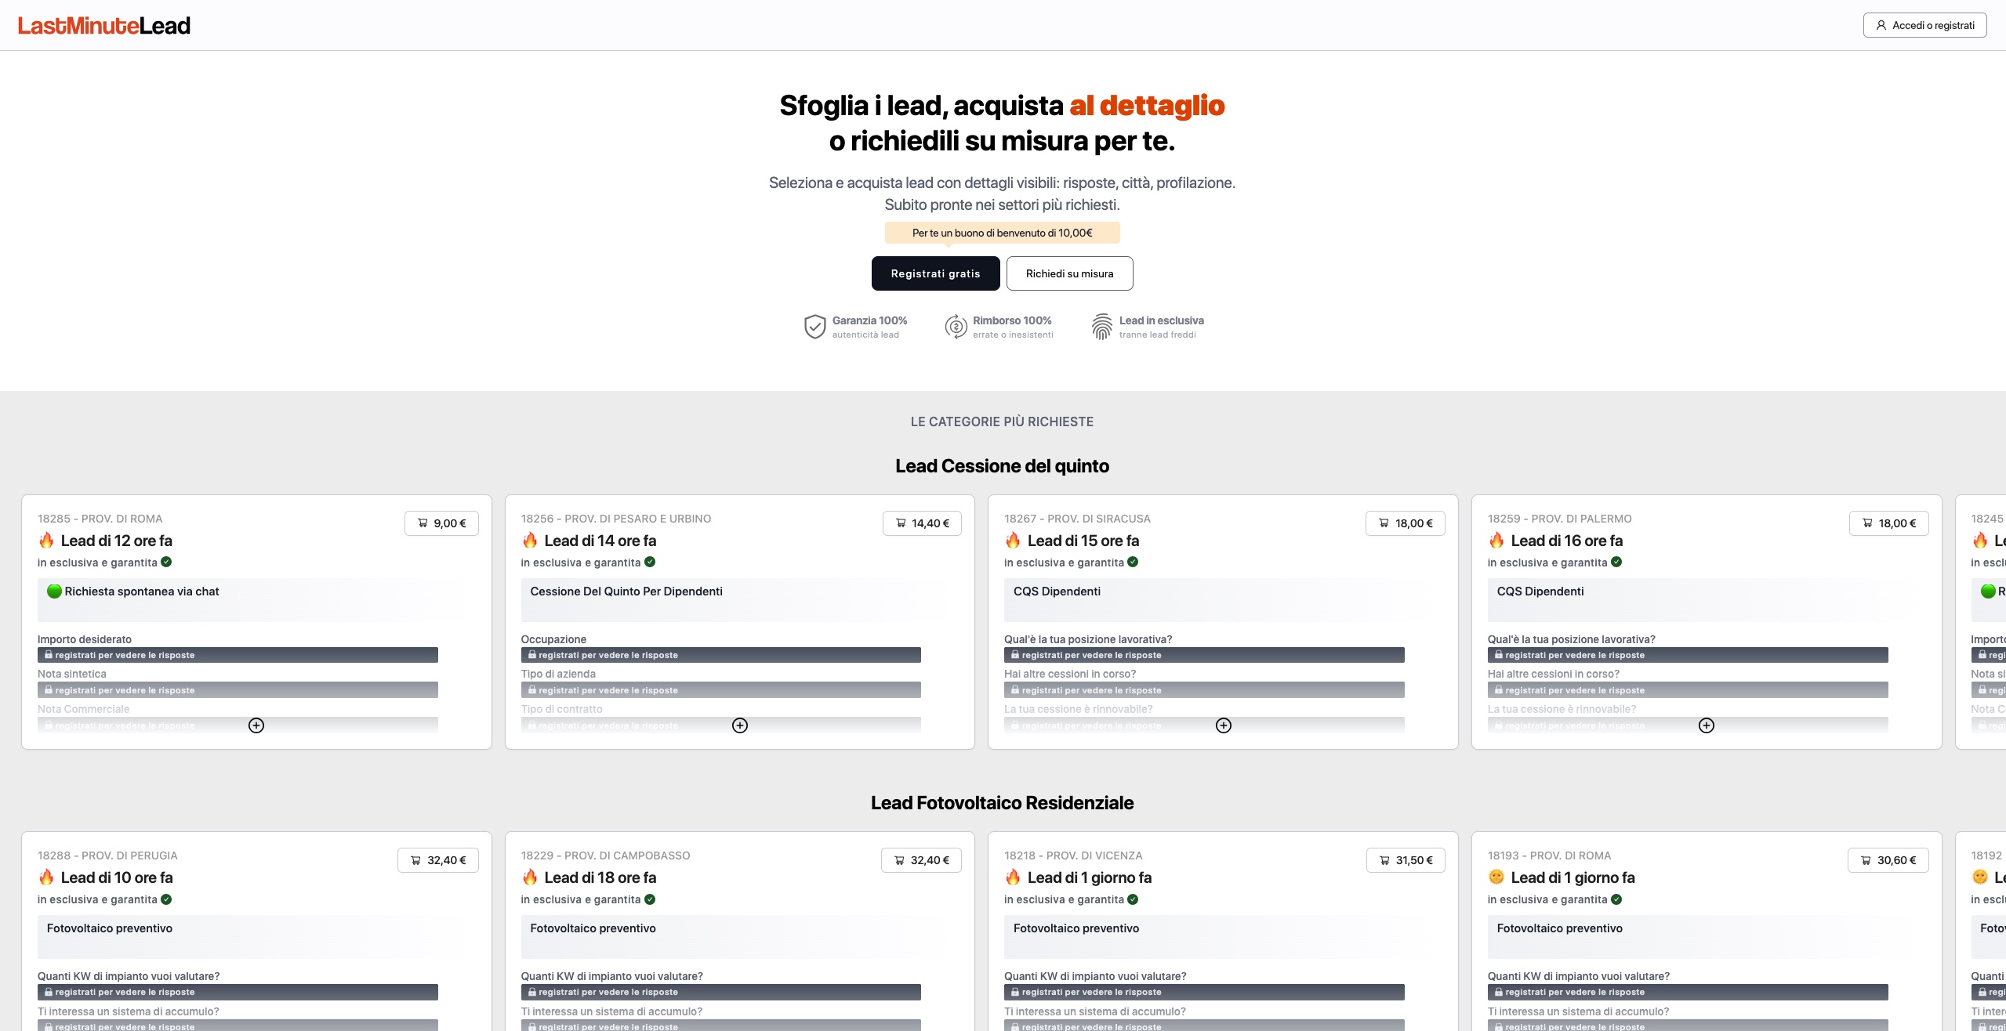2006x1031 pixels.
Task: Click CQS Dipendenti label in Palermo card
Action: coord(1540,591)
